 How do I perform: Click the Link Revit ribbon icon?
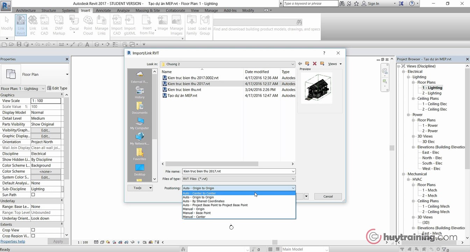click(x=21, y=25)
